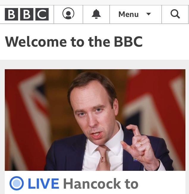This screenshot has height=194, width=189.
Task: Expand the Menu dropdown arrow
Action: coord(148,14)
